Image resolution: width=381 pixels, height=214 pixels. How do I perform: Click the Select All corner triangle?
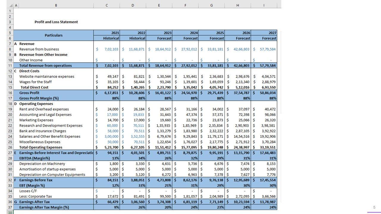[x=11, y=6]
